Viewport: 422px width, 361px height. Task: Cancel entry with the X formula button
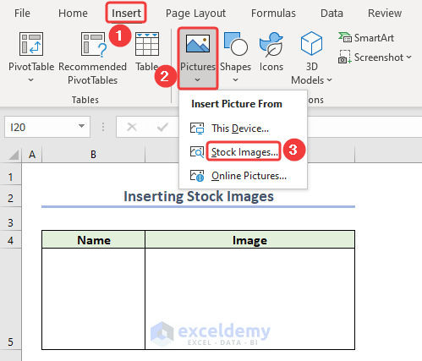click(x=132, y=127)
